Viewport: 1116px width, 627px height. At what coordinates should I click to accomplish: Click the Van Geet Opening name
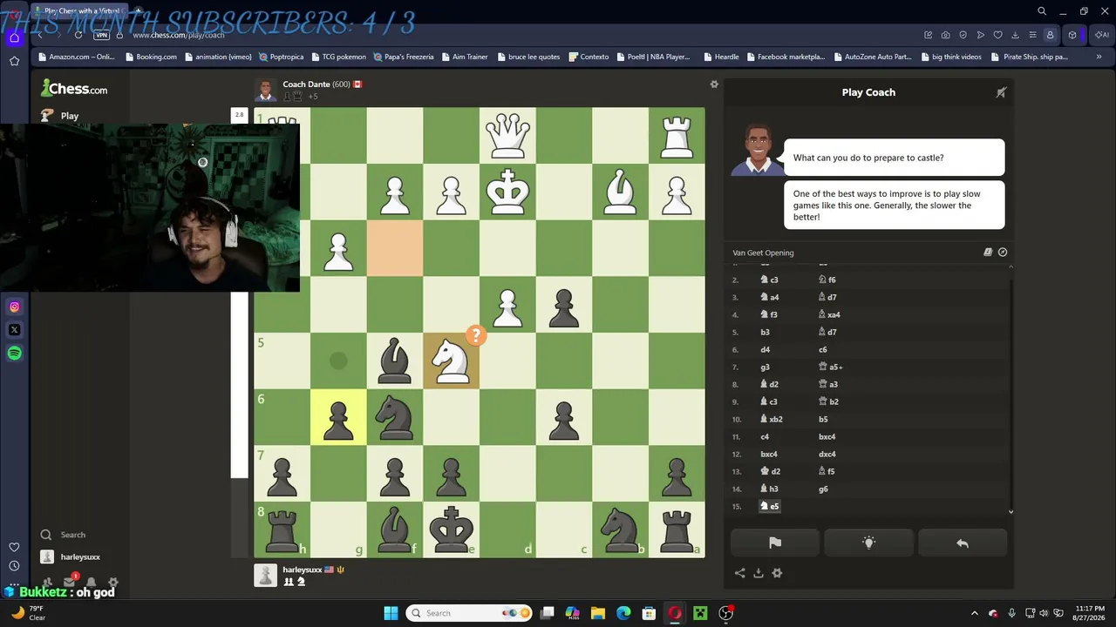pos(763,253)
